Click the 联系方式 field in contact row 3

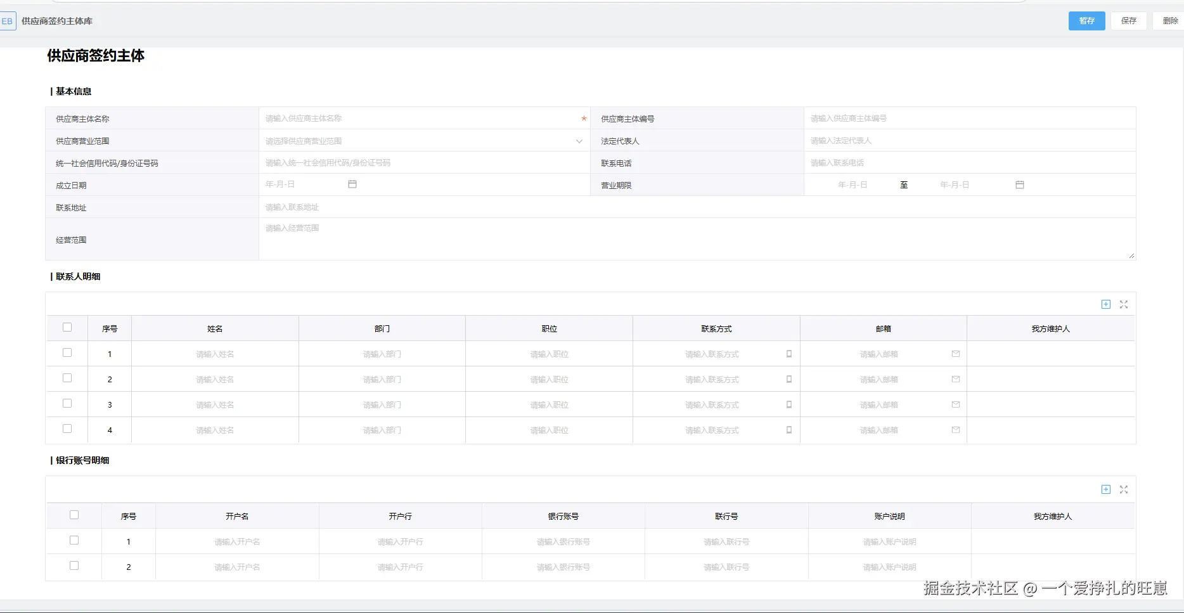(716, 405)
